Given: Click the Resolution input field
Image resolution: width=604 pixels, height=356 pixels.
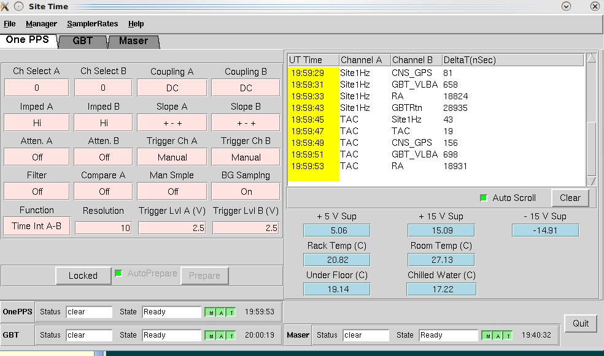Looking at the screenshot, I should [x=103, y=228].
